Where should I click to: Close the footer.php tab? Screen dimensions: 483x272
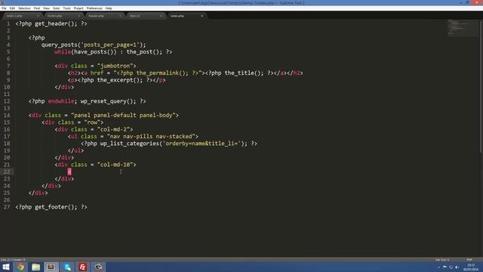coord(78,16)
